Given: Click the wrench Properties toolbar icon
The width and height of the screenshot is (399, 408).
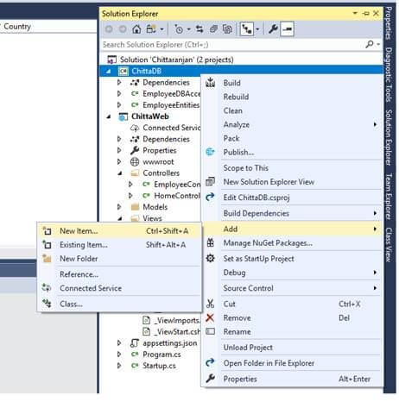Looking at the screenshot, I should coord(273,29).
